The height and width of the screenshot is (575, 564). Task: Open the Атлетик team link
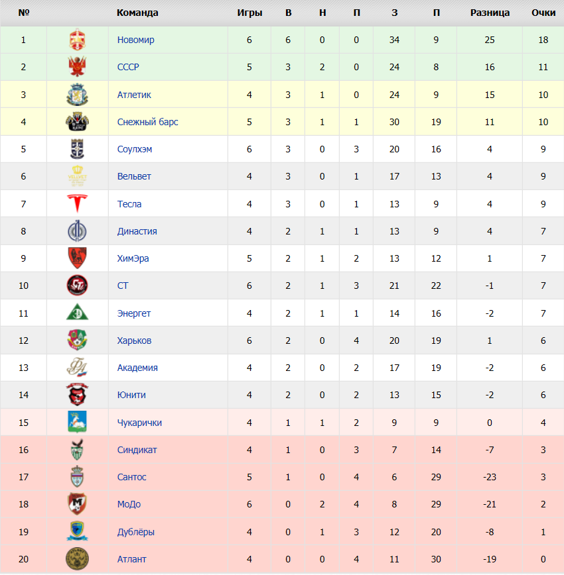134,95
